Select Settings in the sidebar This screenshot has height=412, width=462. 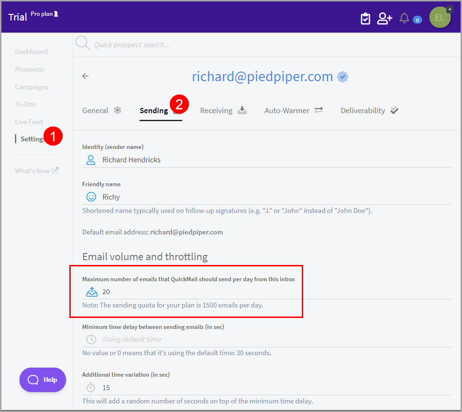(x=33, y=139)
